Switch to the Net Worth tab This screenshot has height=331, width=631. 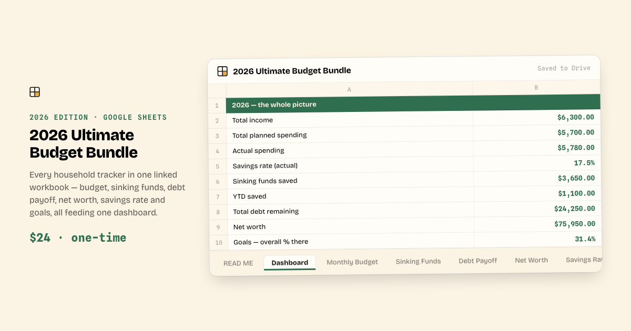pos(531,260)
